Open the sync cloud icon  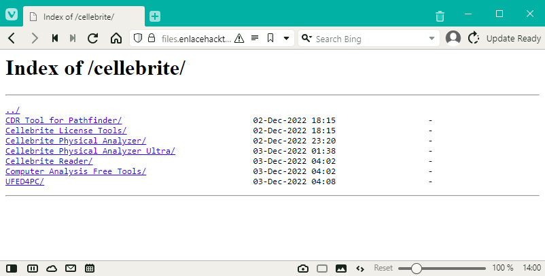52,269
